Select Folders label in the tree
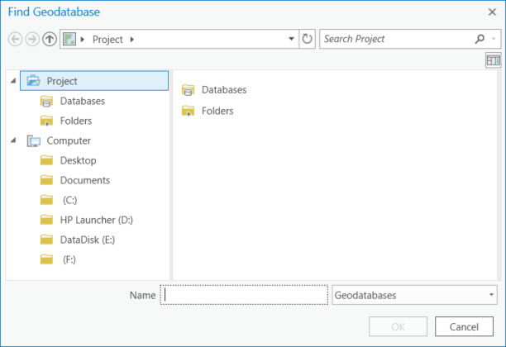The height and width of the screenshot is (347, 506). click(76, 121)
